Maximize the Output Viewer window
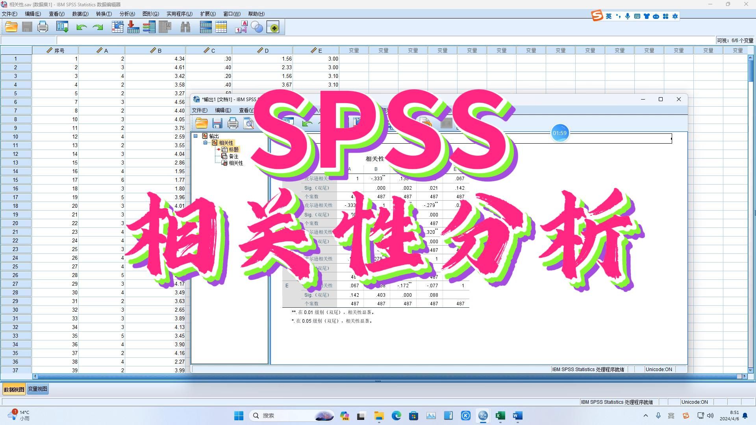Image resolution: width=756 pixels, height=425 pixels. point(661,99)
